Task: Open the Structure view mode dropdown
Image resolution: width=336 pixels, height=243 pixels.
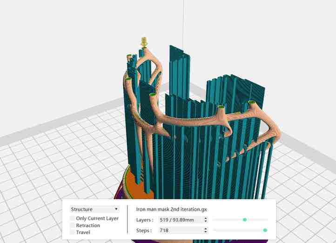Action: point(95,209)
